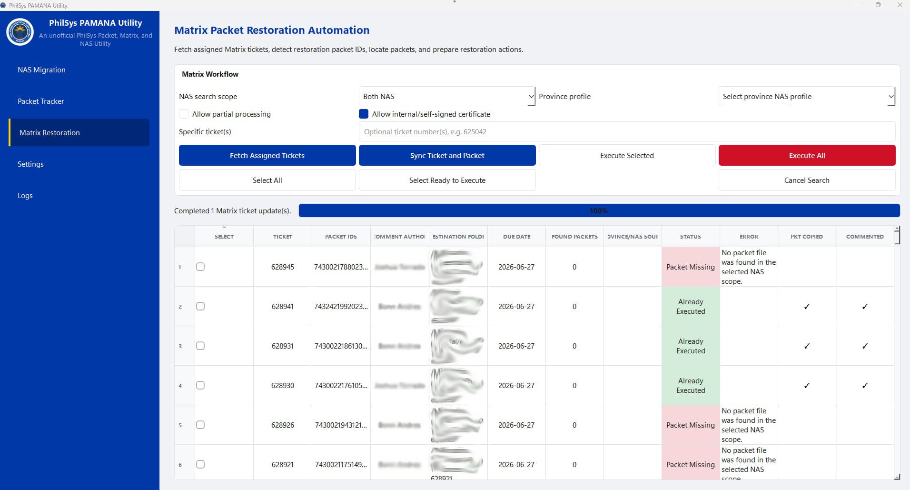This screenshot has width=910, height=490.
Task: Sort table by Due Date column header
Action: point(516,237)
